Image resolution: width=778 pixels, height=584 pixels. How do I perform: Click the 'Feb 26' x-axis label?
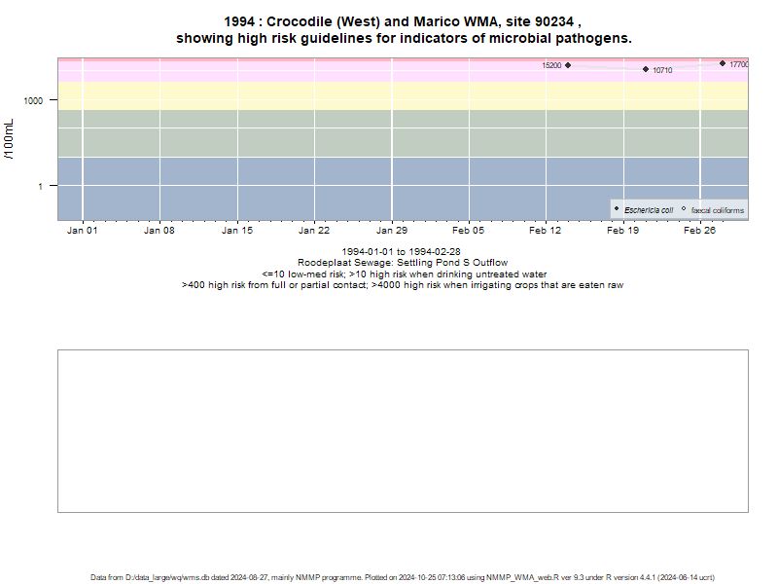[x=699, y=231]
